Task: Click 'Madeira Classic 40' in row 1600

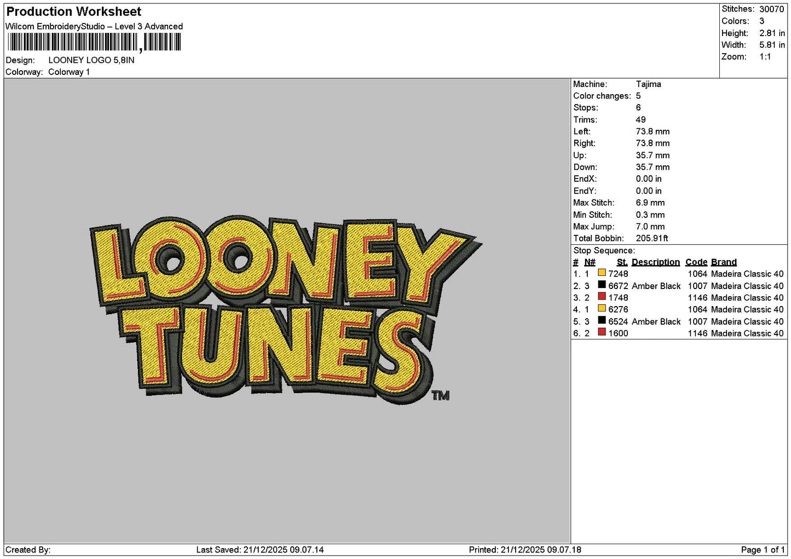Action: [x=748, y=333]
